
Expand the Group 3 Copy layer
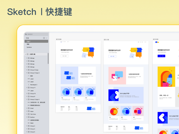point(27,70)
